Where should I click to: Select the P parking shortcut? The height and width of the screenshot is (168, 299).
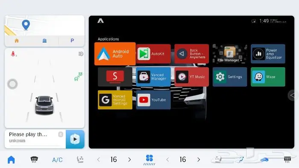pyautogui.click(x=72, y=41)
